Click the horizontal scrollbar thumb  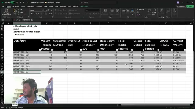point(155,105)
